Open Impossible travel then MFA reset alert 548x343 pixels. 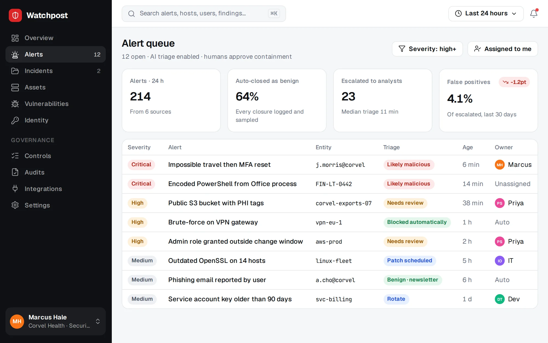pyautogui.click(x=219, y=165)
